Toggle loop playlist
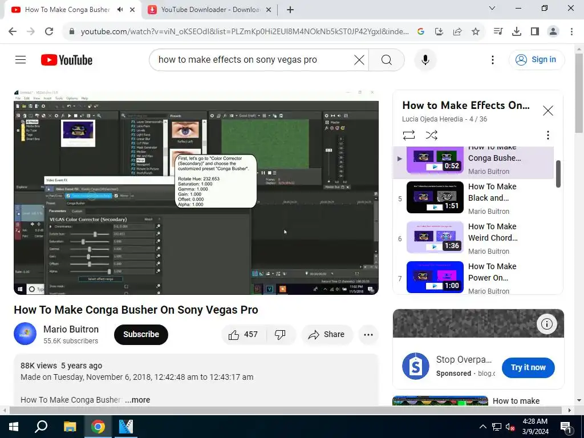 (408, 135)
